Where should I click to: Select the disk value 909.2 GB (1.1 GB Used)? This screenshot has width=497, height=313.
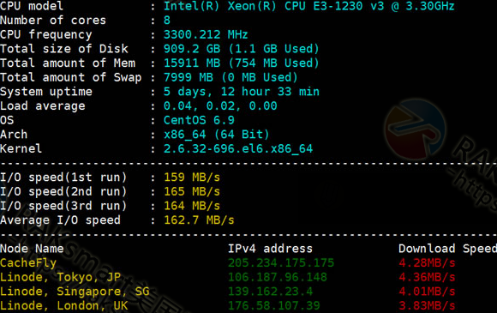241,49
